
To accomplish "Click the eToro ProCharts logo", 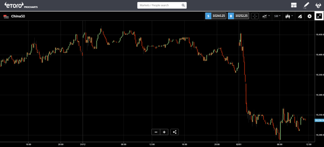I will coord(18,5).
